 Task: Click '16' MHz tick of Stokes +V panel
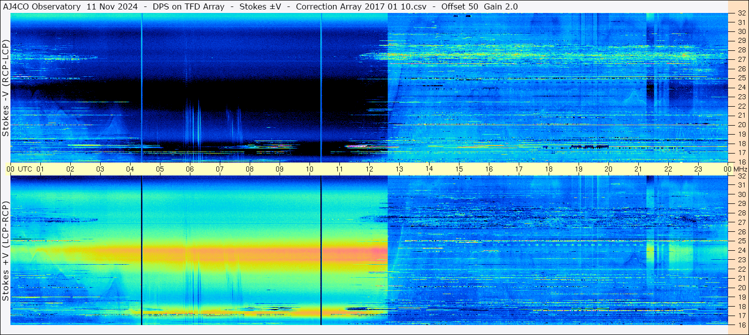[741, 325]
